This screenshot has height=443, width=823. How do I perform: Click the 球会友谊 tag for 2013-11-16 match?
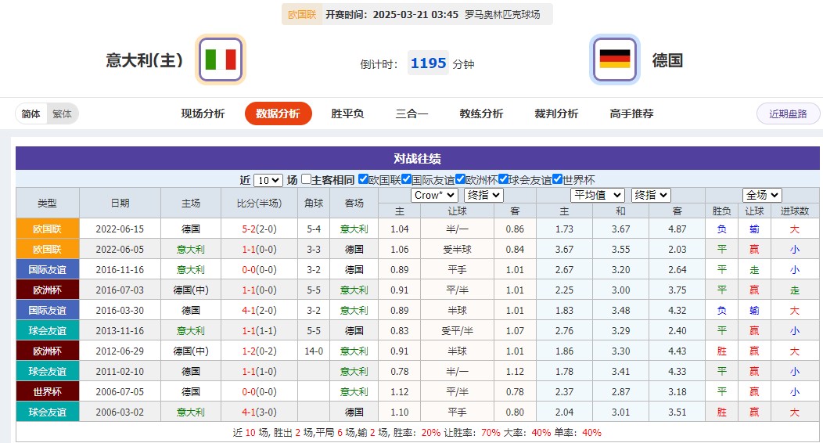tap(48, 330)
